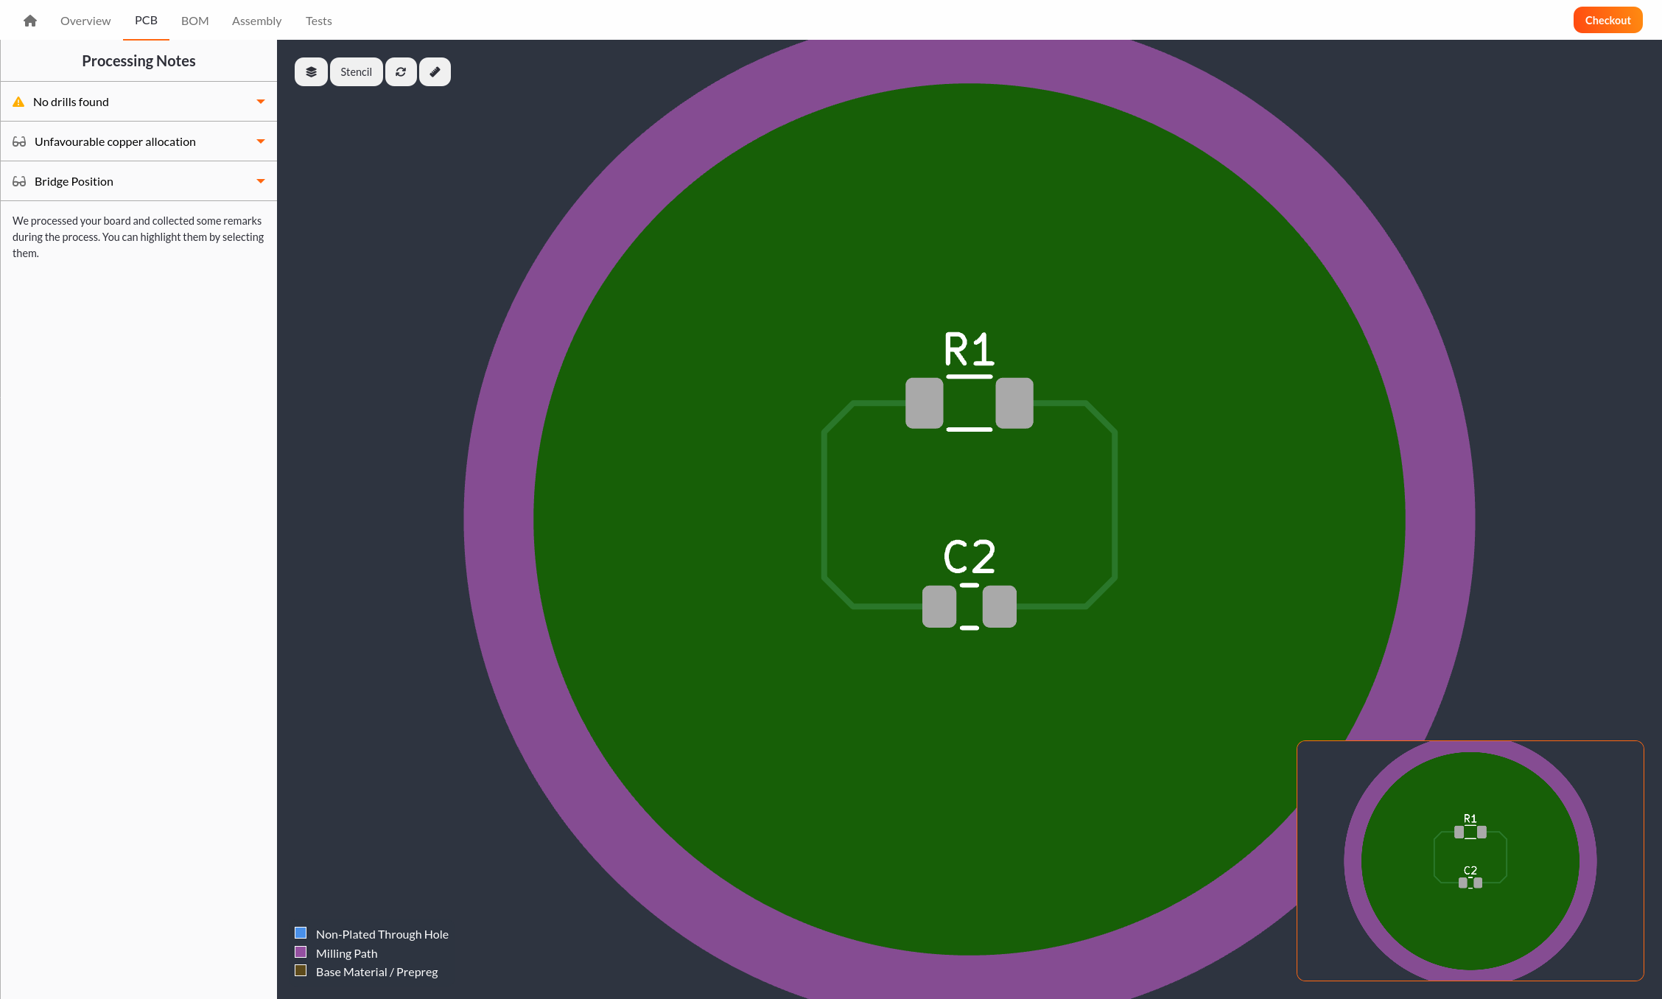Click the C2 left pad on the board

click(x=939, y=606)
